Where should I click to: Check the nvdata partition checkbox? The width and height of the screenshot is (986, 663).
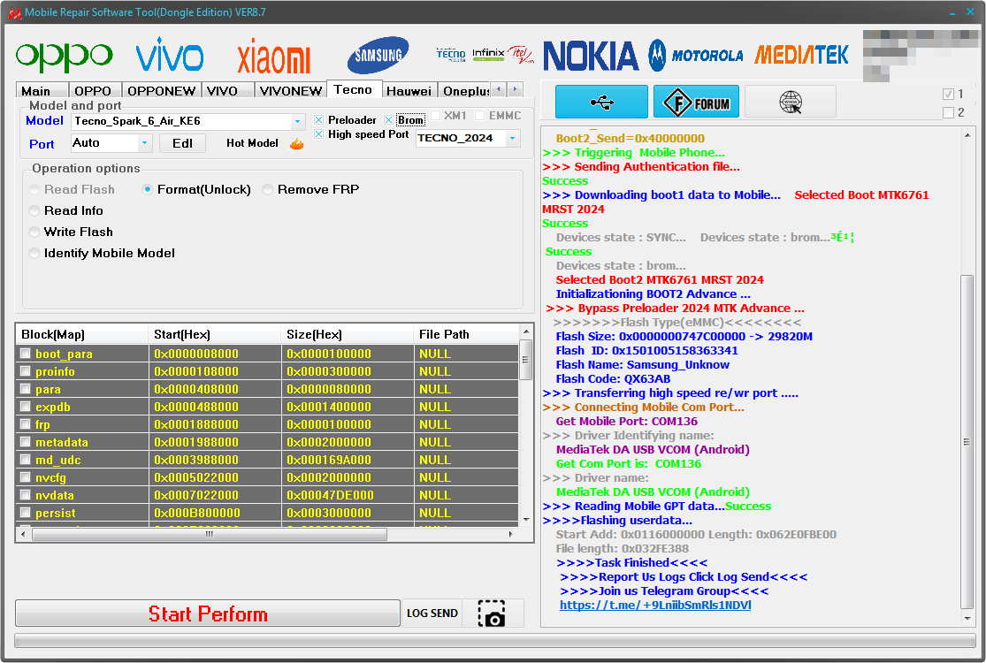coord(25,495)
